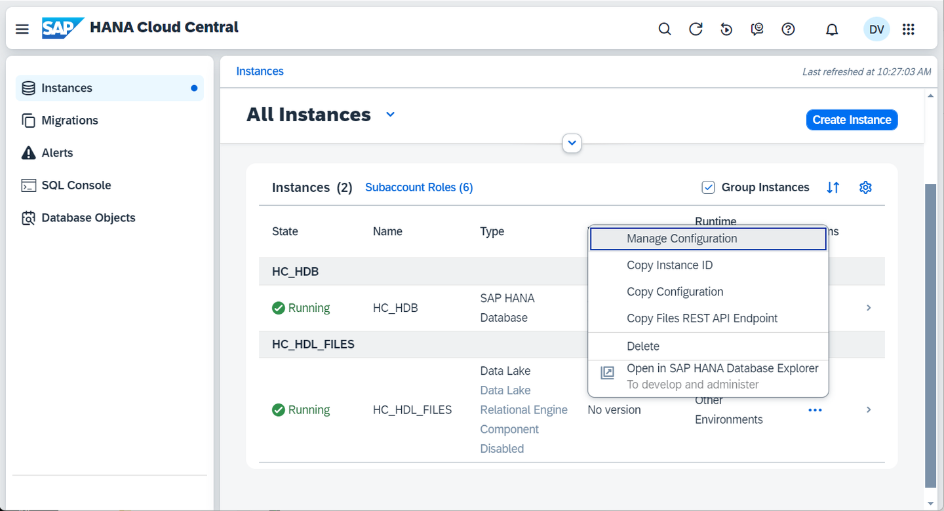Image resolution: width=944 pixels, height=511 pixels.
Task: Open auto-refresh settings icon
Action: pyautogui.click(x=726, y=29)
